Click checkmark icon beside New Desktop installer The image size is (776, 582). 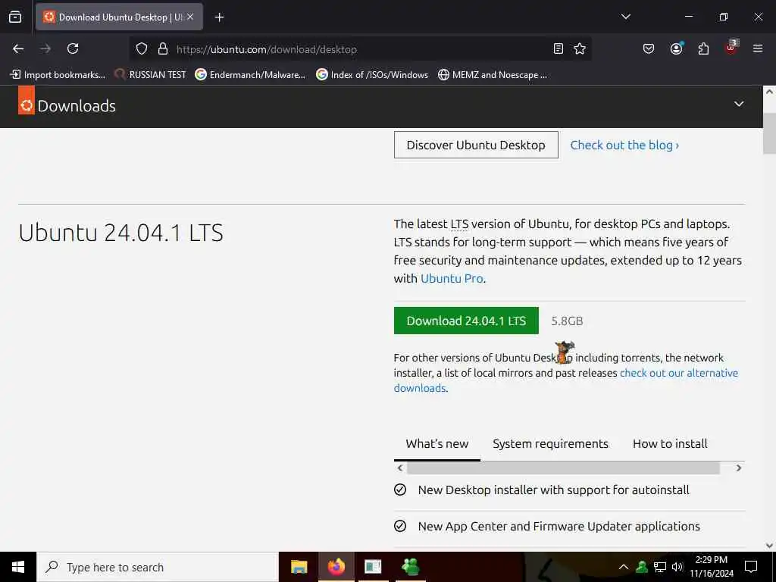(x=400, y=490)
